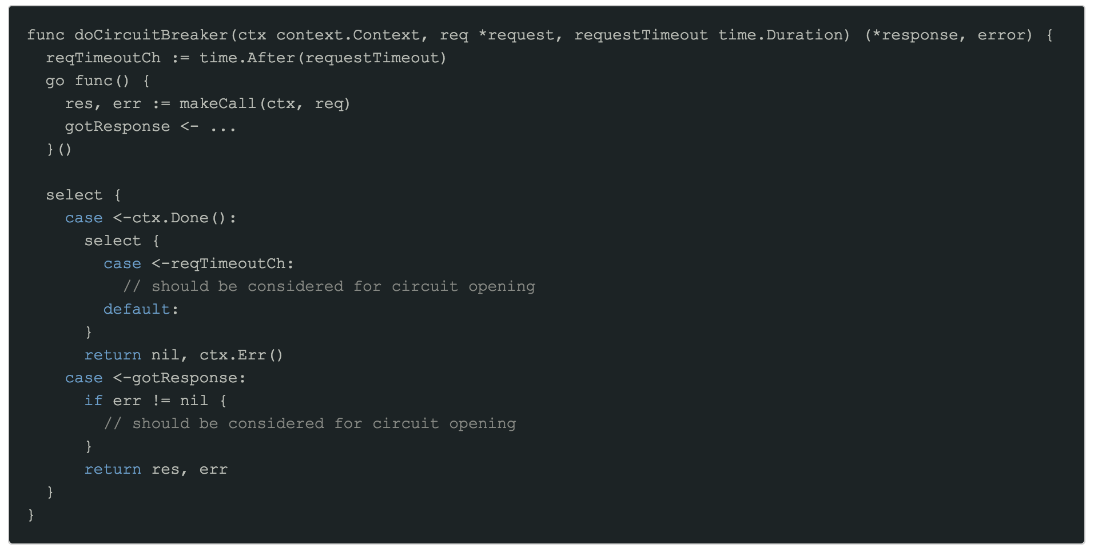The width and height of the screenshot is (1098, 552).
Task: Click if err != nil condition
Action: [x=156, y=401]
